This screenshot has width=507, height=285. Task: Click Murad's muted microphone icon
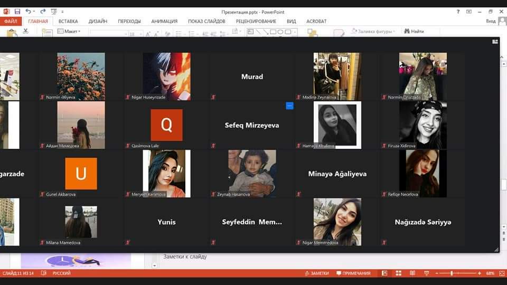click(213, 97)
